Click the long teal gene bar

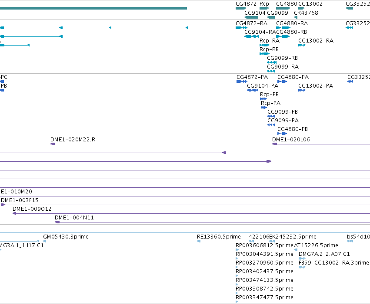(x=93, y=8)
